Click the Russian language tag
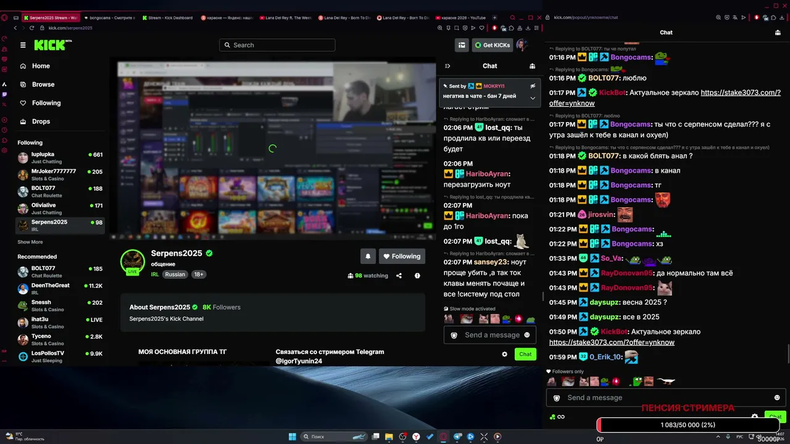 coord(175,274)
